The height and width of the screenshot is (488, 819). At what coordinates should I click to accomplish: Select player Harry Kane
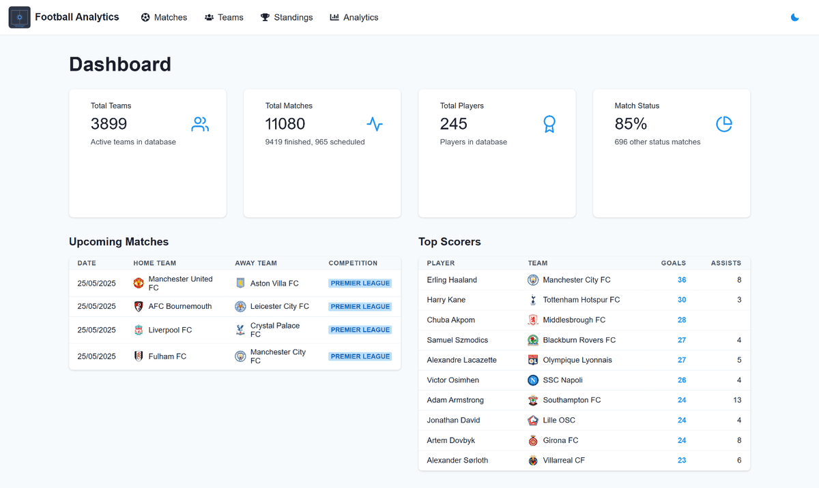(446, 300)
